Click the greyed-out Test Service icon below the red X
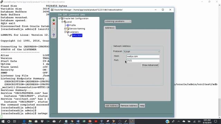 coord(54,29)
